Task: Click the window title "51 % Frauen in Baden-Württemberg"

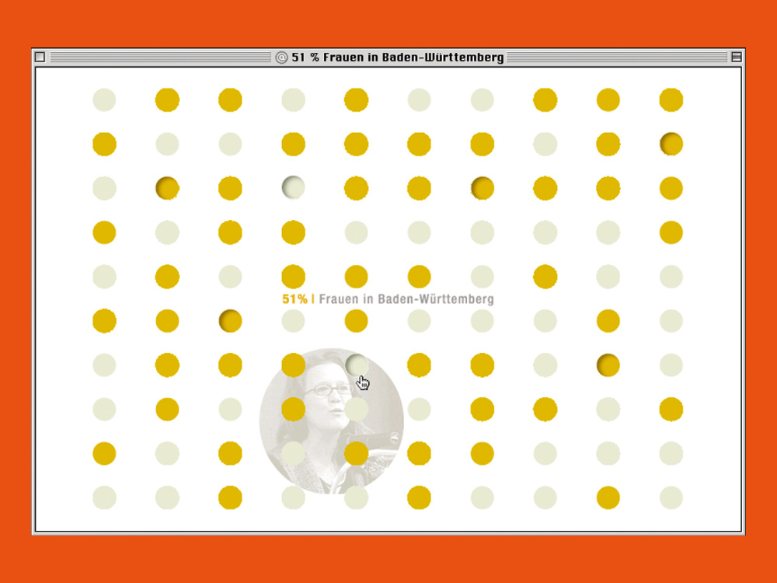Action: point(397,58)
